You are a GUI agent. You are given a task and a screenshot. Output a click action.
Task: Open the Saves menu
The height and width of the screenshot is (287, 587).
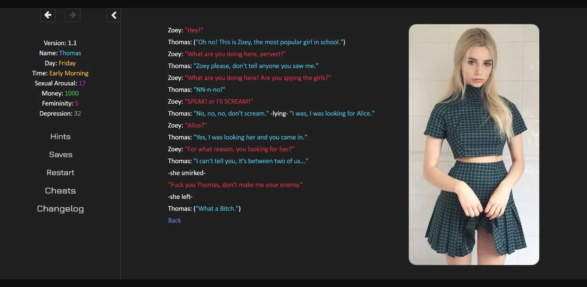point(60,154)
